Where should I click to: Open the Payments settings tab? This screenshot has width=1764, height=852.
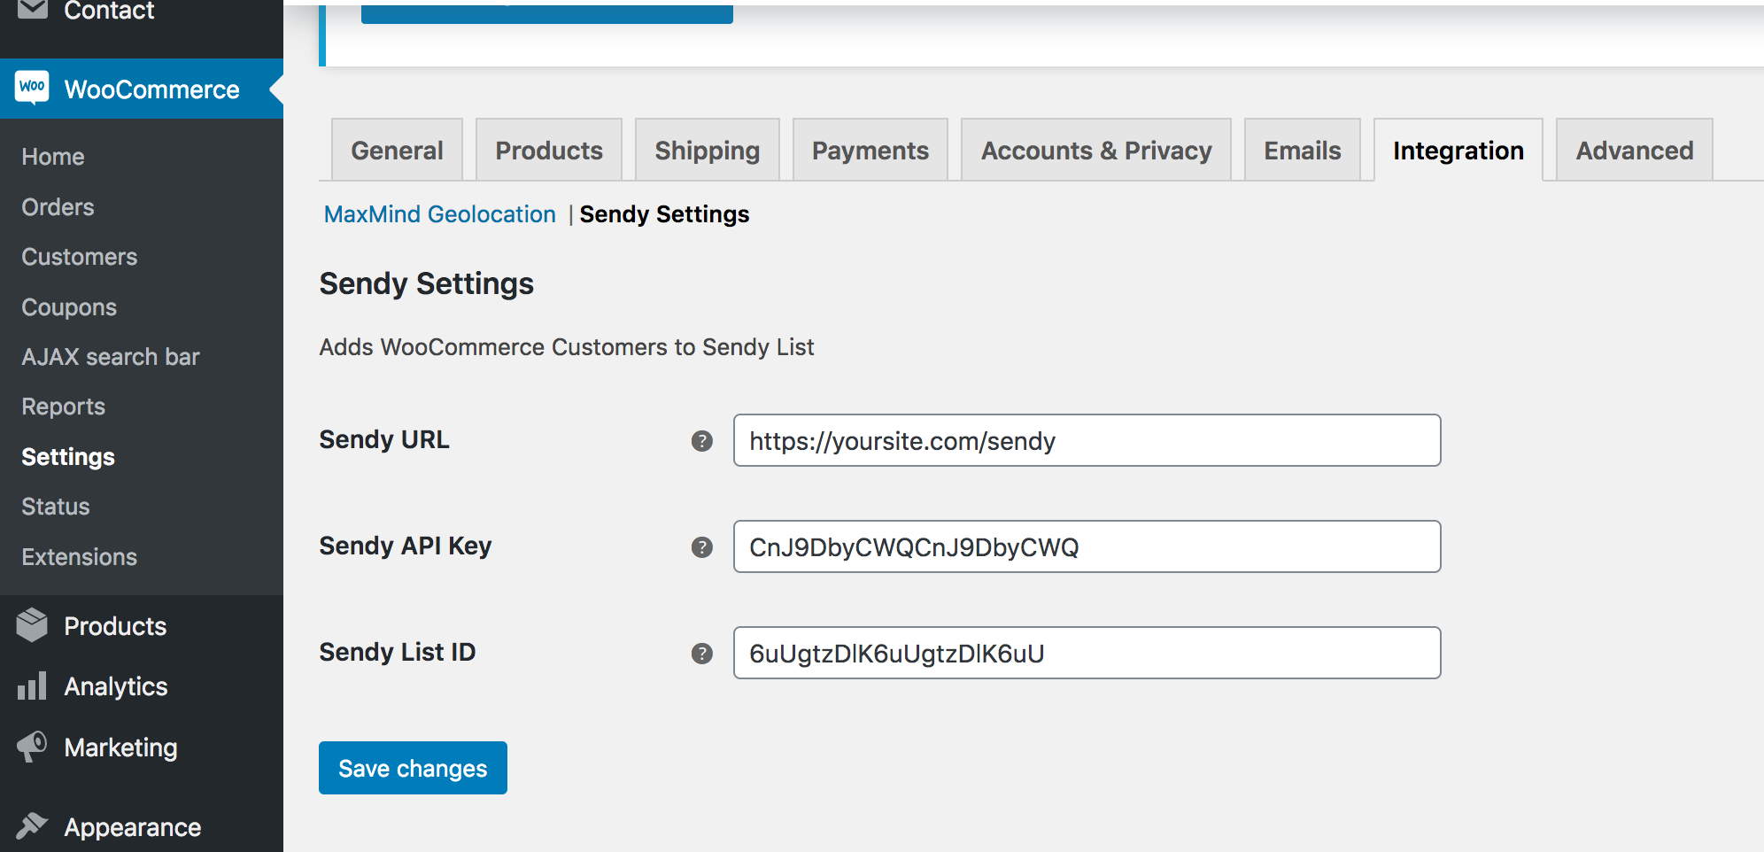(870, 151)
